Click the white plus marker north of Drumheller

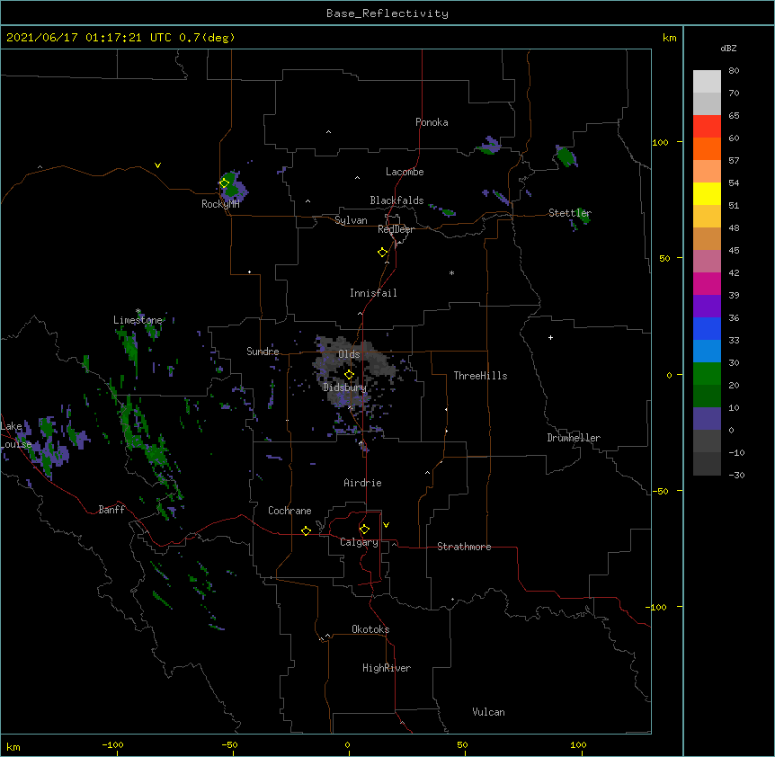(550, 337)
